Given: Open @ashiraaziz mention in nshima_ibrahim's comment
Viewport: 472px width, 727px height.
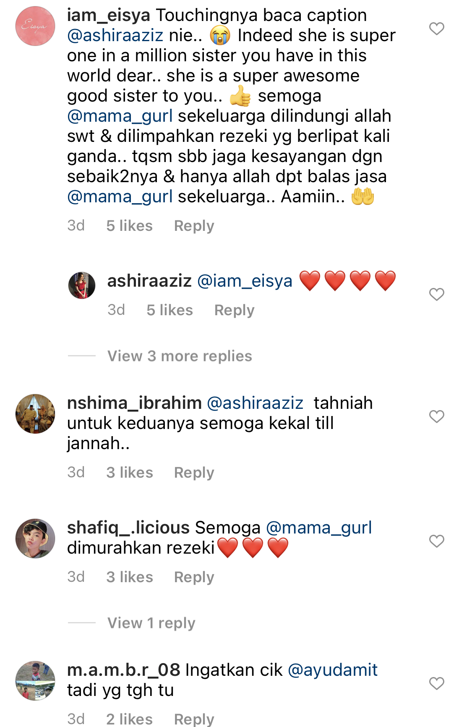Looking at the screenshot, I should pos(255,403).
